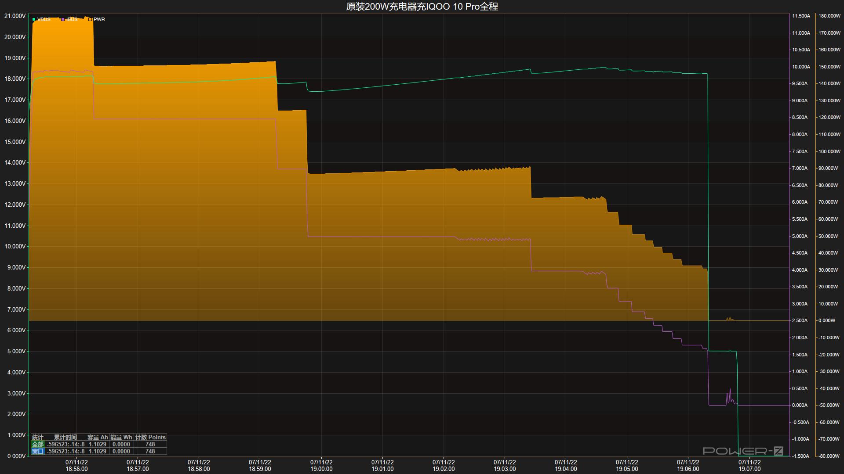
Task: Select the 全部 row in statistics table
Action: pos(38,444)
